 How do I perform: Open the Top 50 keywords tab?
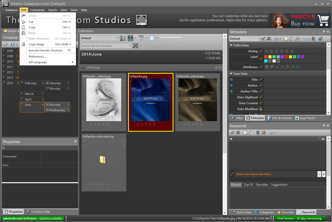pyautogui.click(x=248, y=185)
